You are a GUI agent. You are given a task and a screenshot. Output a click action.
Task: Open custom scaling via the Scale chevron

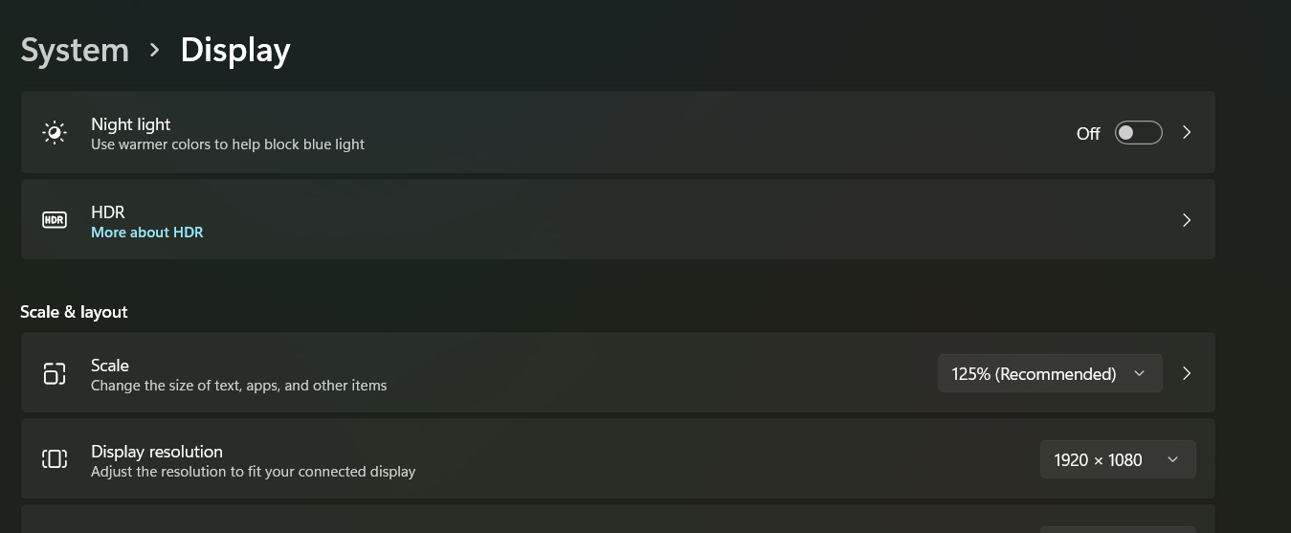1187,373
